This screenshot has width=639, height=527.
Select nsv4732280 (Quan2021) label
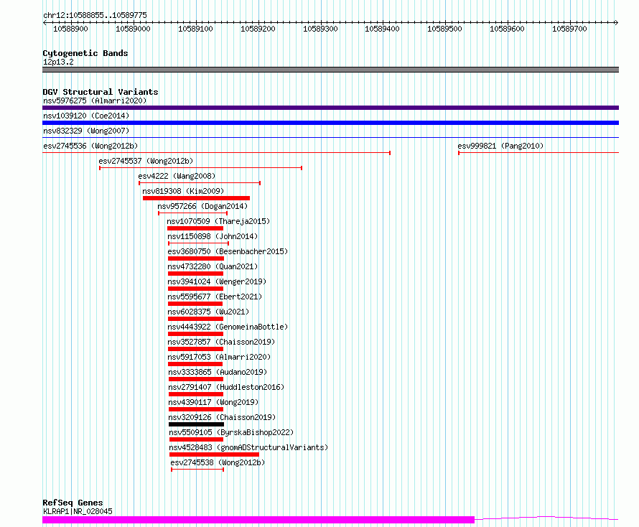point(213,266)
